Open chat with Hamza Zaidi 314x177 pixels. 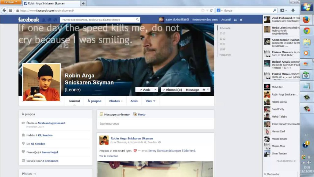281,131
